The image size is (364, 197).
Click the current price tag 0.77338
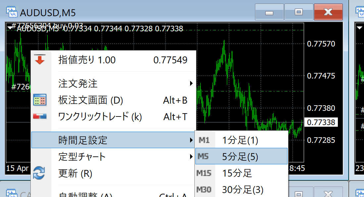coord(321,122)
